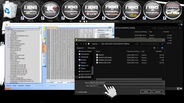Open the Recycle Bin desktop icon
The image size is (184, 103).
pos(10,10)
